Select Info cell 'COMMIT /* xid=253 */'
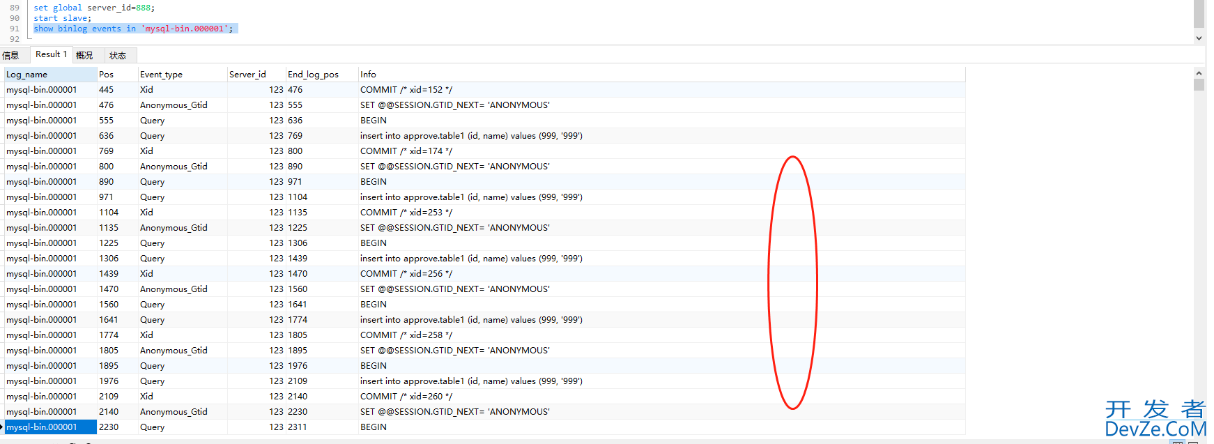Screen dimensions: 1214x444 pyautogui.click(x=661, y=213)
